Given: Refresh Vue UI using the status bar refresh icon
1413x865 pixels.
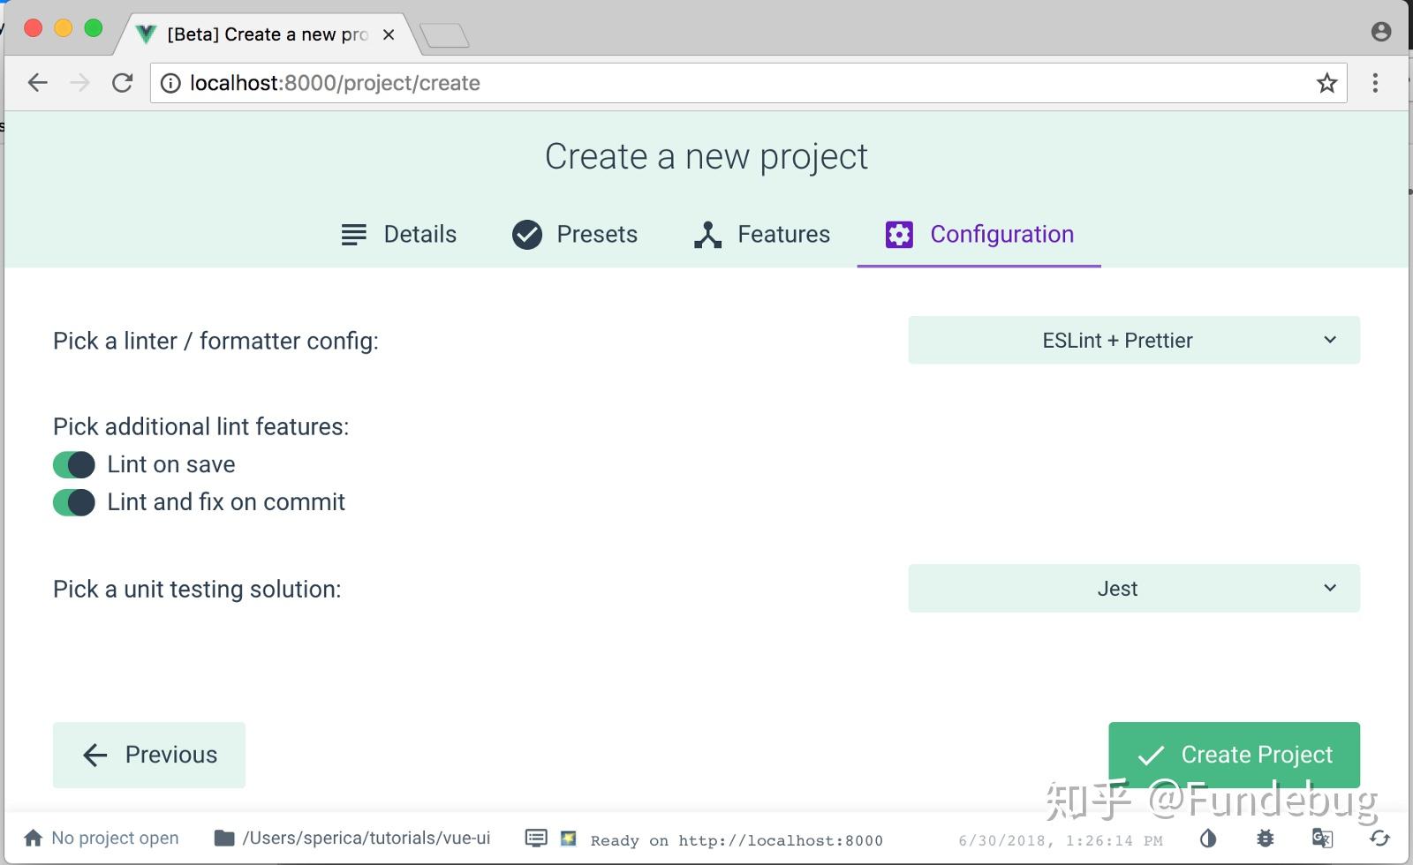Looking at the screenshot, I should click(1379, 840).
